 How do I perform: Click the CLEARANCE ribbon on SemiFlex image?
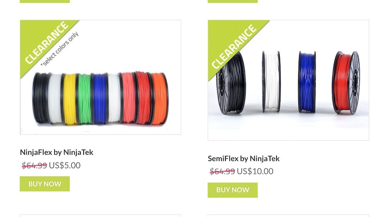click(234, 46)
